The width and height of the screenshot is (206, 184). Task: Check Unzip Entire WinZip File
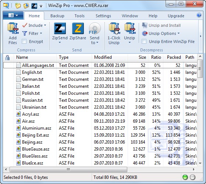coord(144,42)
